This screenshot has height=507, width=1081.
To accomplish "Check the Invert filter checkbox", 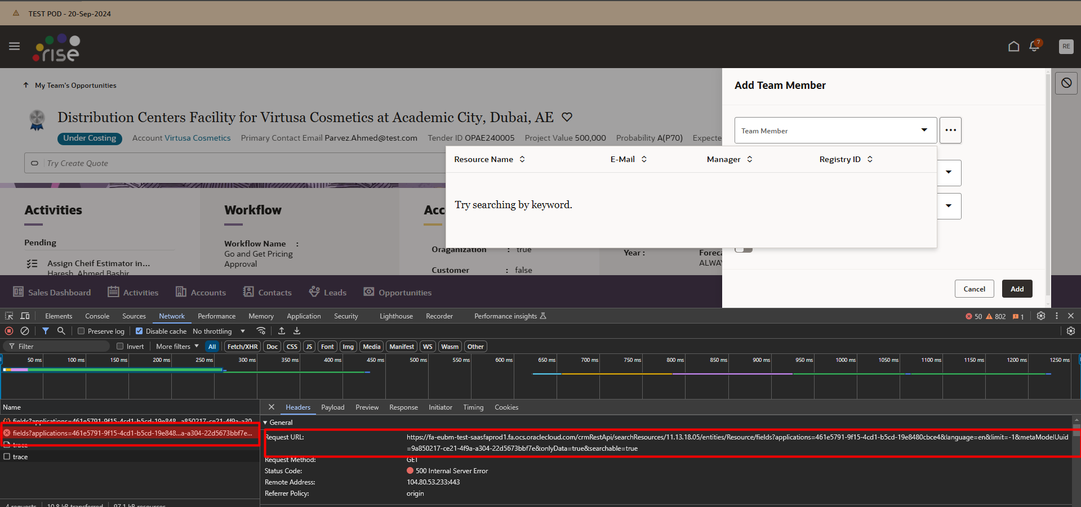I will point(120,347).
